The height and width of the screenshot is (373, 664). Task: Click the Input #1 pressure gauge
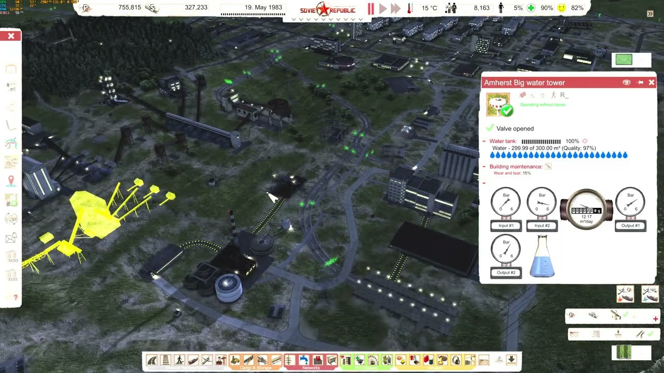(506, 209)
